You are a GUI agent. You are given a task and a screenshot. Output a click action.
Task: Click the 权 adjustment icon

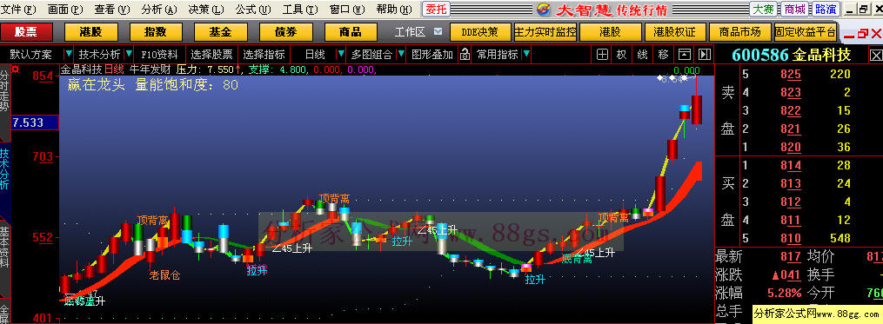(621, 55)
